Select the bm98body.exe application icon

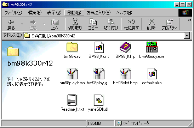pyautogui.click(x=152, y=47)
